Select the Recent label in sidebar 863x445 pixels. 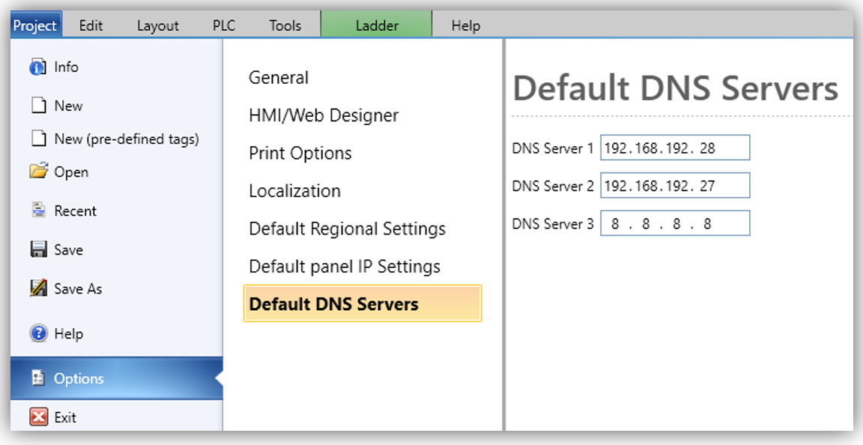coord(76,211)
